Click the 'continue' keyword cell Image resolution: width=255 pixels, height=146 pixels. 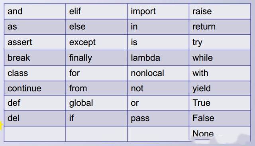coord(35,88)
